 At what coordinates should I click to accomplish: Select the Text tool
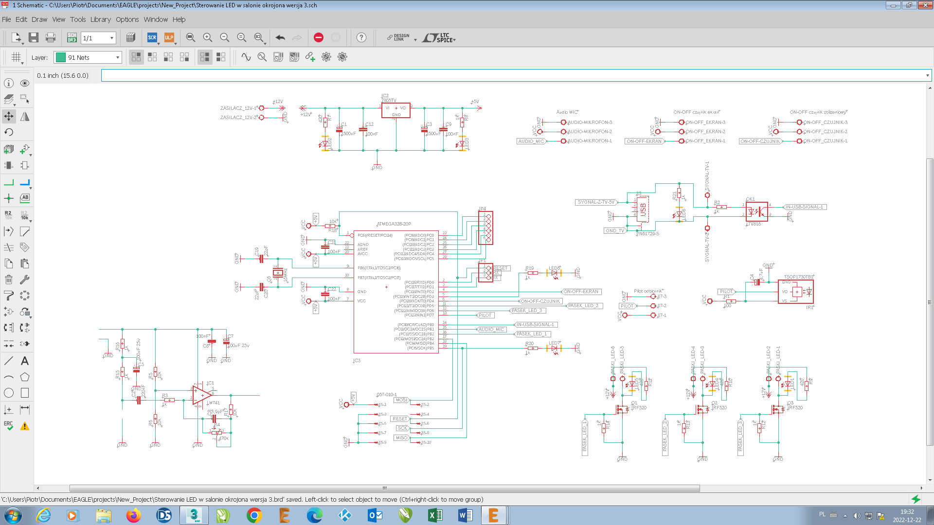tap(25, 361)
